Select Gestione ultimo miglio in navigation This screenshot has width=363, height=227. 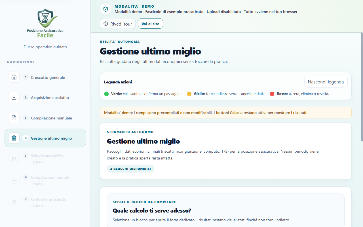click(45, 138)
